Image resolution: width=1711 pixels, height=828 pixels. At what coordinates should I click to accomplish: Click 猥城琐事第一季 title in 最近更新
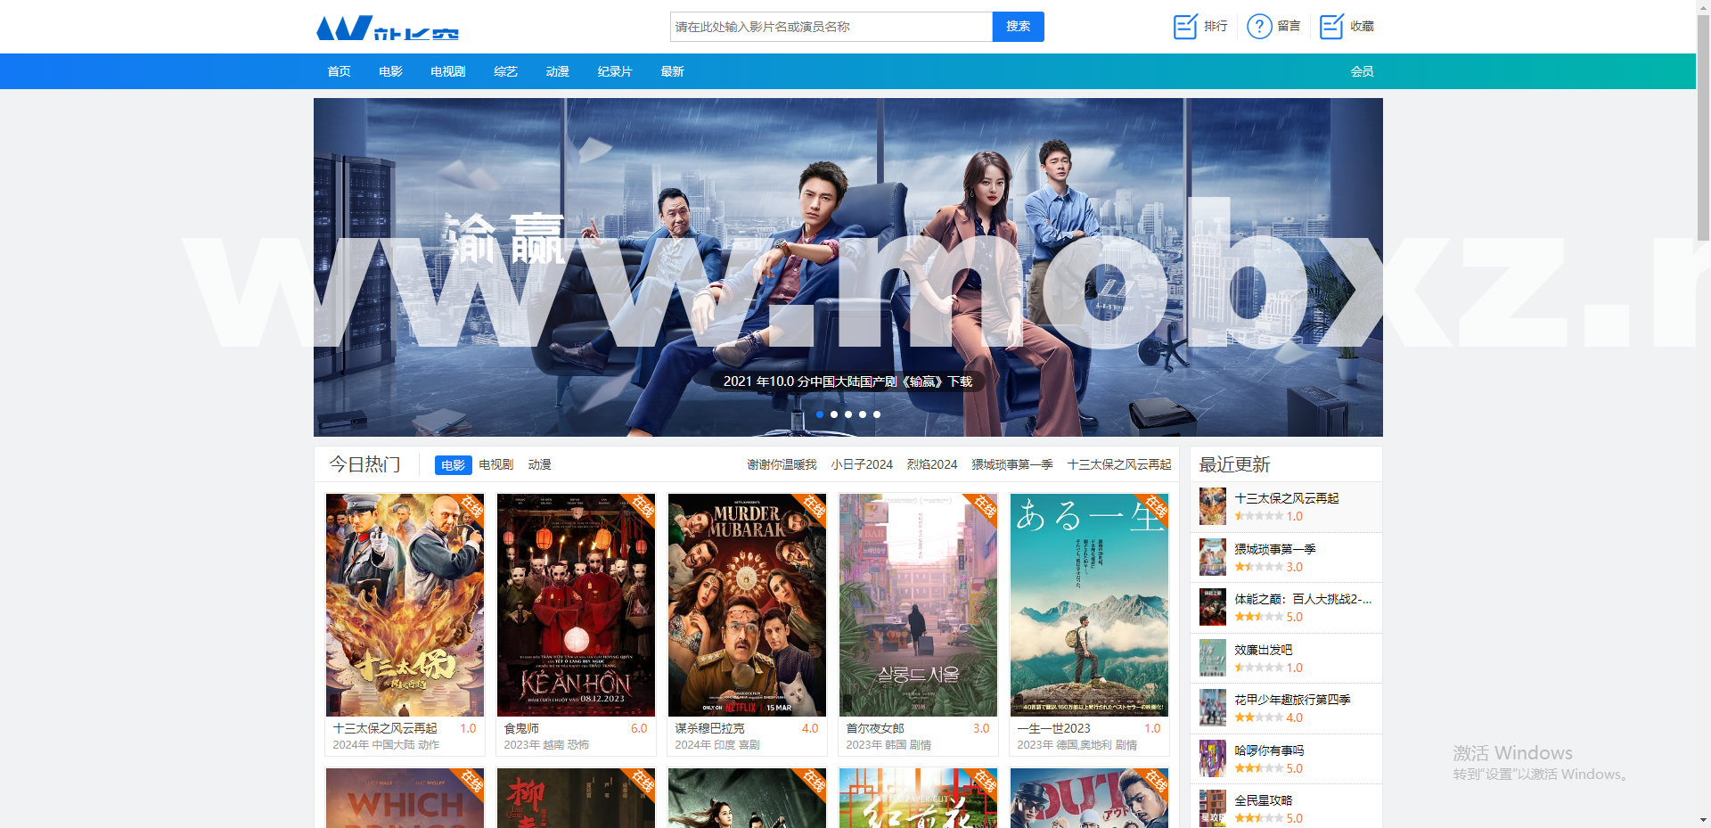click(1275, 549)
